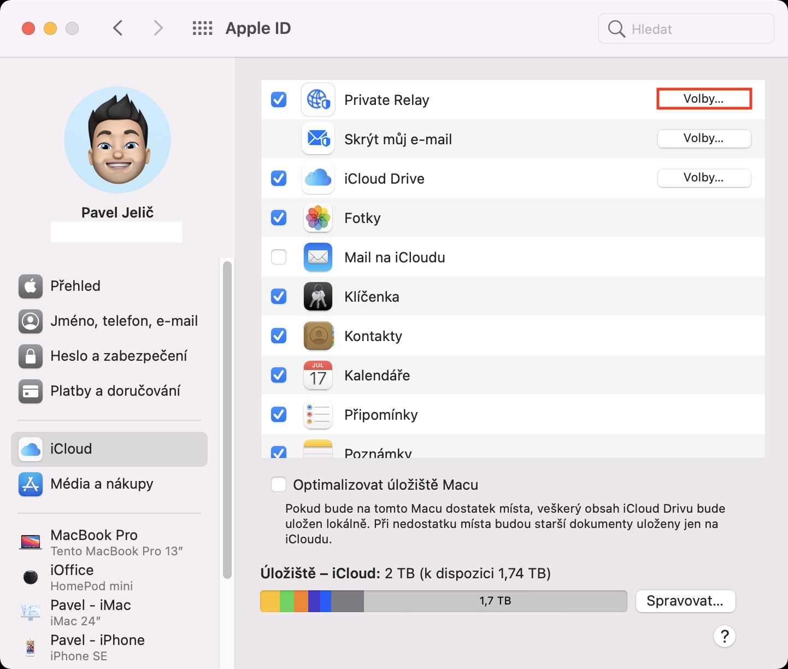The width and height of the screenshot is (788, 669).
Task: Click the Spravovat… storage button
Action: [x=685, y=601]
